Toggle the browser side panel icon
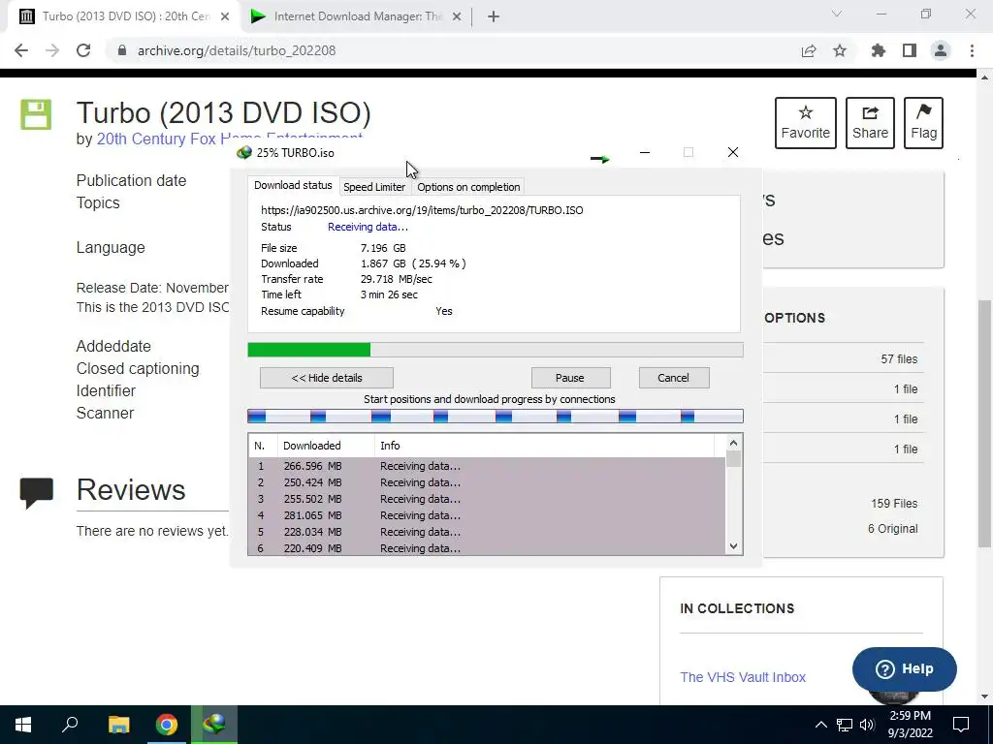Image resolution: width=993 pixels, height=744 pixels. click(x=910, y=50)
